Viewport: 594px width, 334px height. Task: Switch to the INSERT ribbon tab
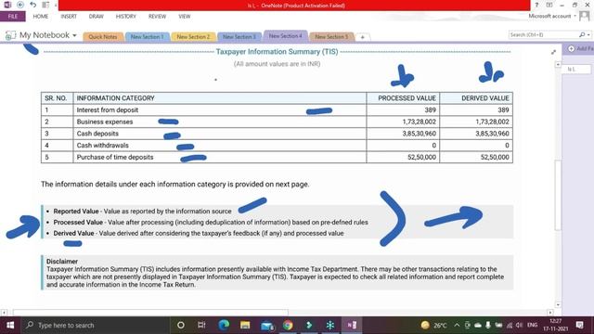point(69,17)
